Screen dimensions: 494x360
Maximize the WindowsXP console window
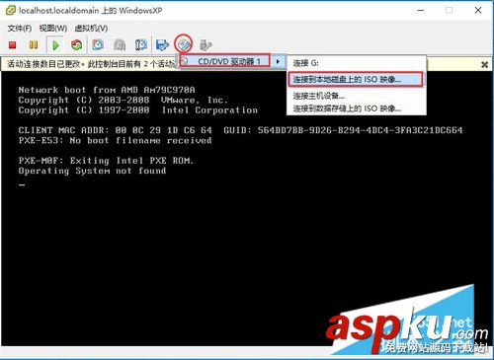coord(449,11)
